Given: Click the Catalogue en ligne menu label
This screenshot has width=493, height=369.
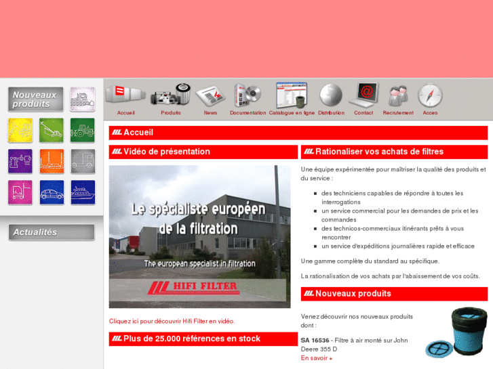Looking at the screenshot, I should click(x=292, y=113).
